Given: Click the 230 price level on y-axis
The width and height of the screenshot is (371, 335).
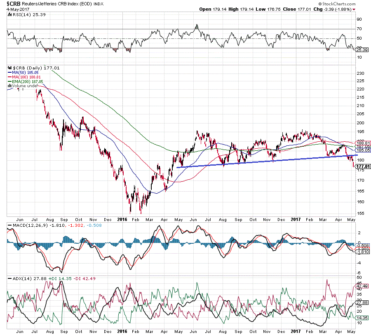Looking at the screenshot, I should 360,73.
